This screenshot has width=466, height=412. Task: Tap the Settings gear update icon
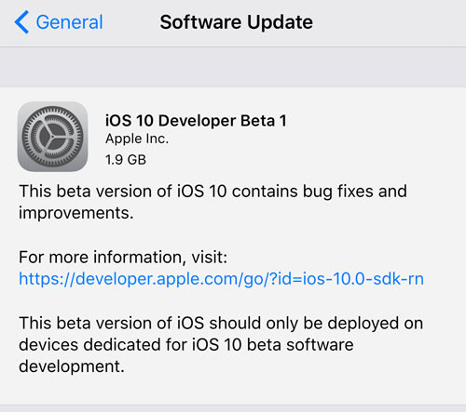pos(52,137)
